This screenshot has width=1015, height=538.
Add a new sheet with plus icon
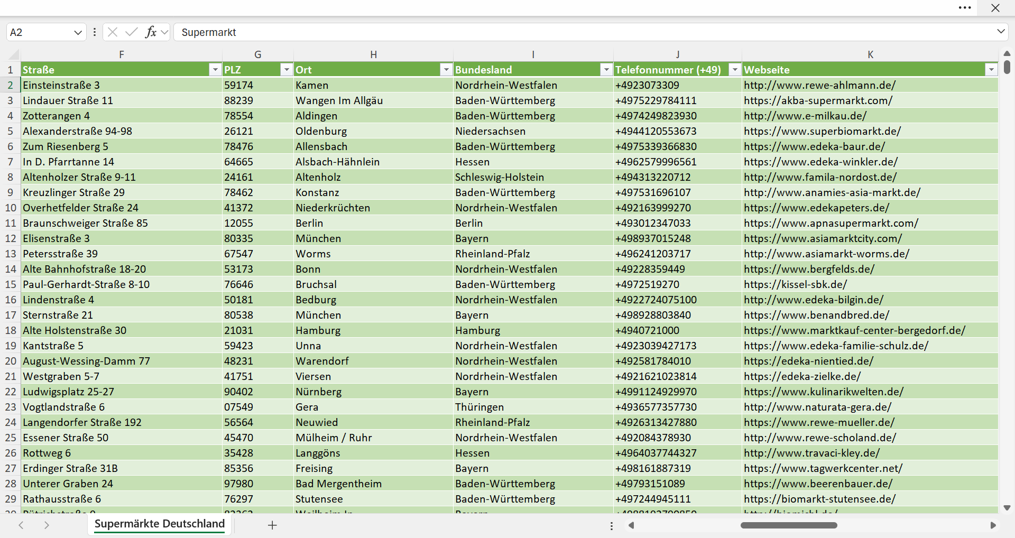coord(272,525)
